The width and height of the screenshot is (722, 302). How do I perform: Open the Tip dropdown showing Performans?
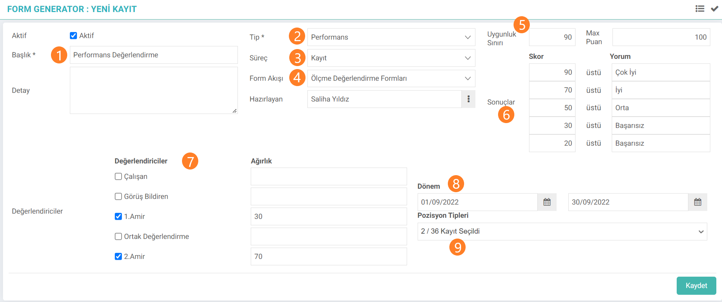point(391,37)
